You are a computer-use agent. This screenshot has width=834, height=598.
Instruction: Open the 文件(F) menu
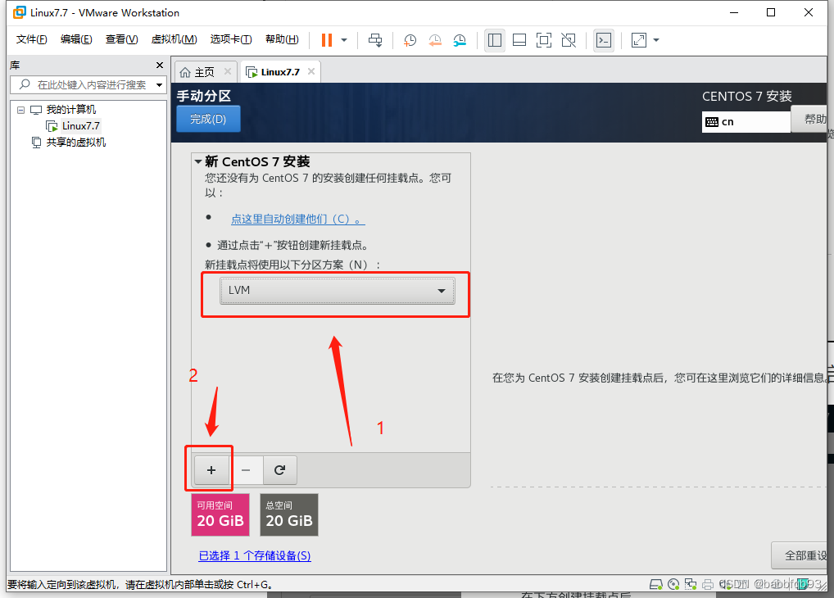[x=31, y=39]
